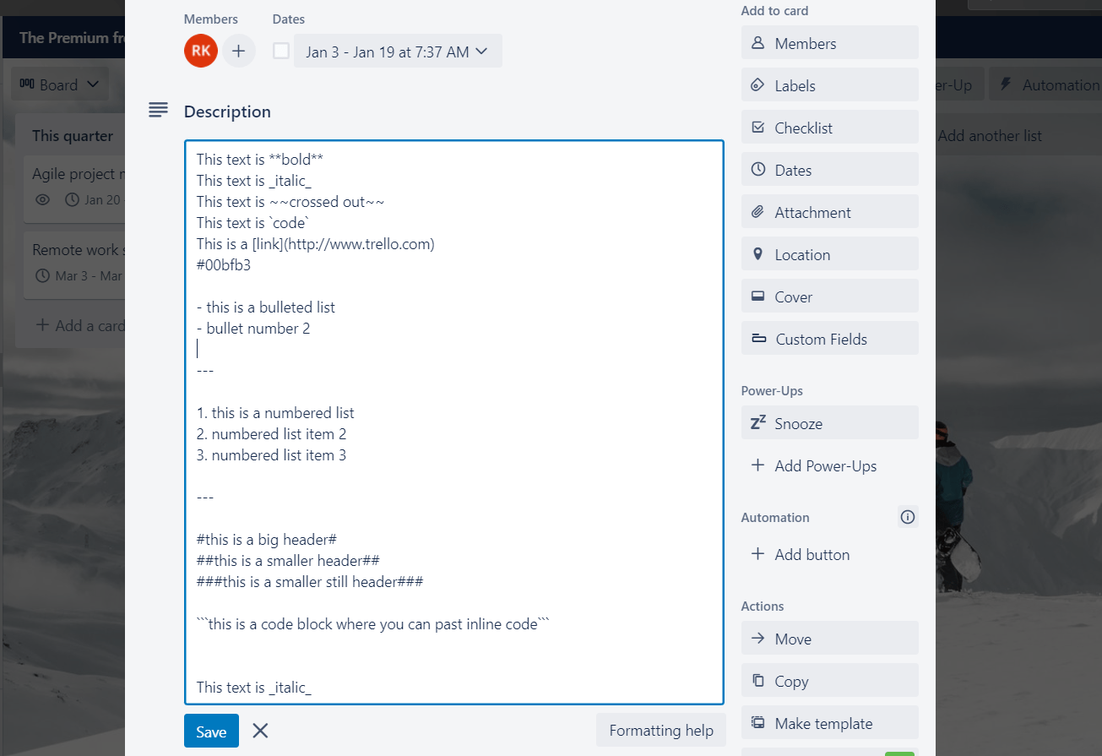Click the line '- bullet number 2'
1102x756 pixels.
(x=253, y=328)
